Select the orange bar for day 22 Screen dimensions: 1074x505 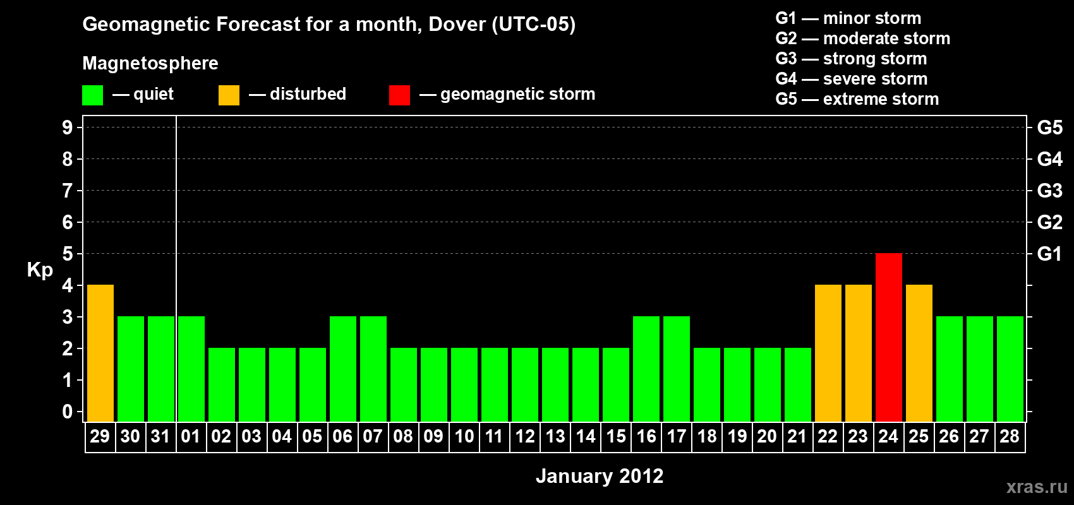(x=828, y=353)
